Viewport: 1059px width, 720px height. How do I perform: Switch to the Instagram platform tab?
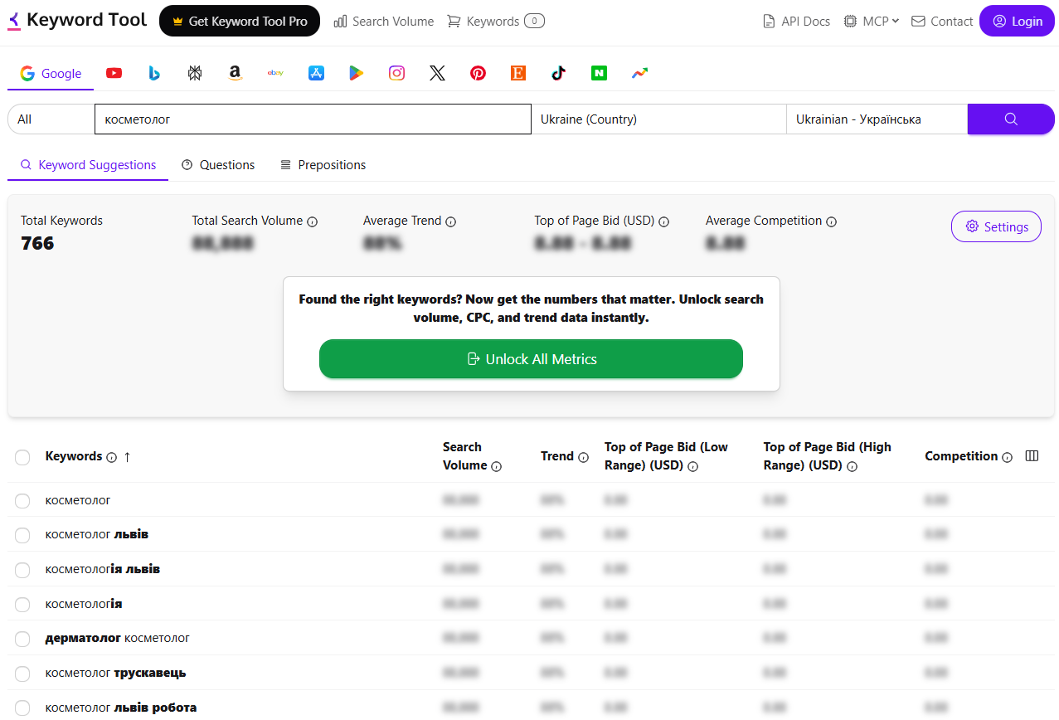(x=397, y=73)
